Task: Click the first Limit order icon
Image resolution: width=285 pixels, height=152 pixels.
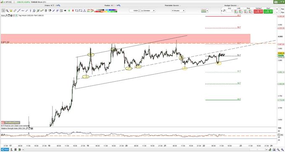Action: click(x=236, y=11)
